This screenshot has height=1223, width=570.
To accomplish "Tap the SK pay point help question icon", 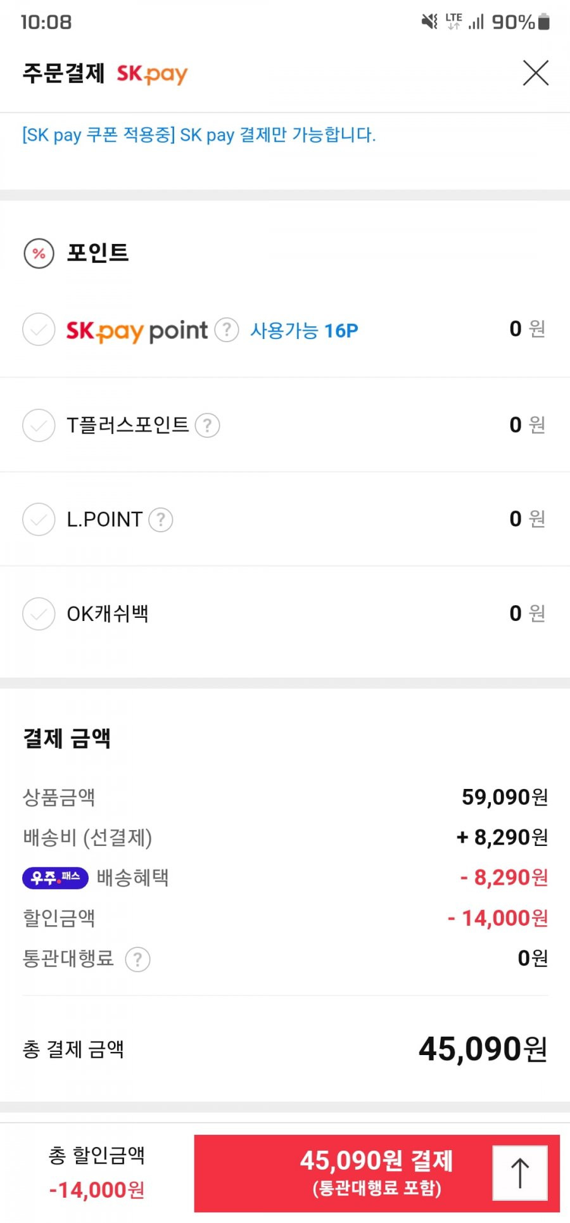I will (x=227, y=330).
